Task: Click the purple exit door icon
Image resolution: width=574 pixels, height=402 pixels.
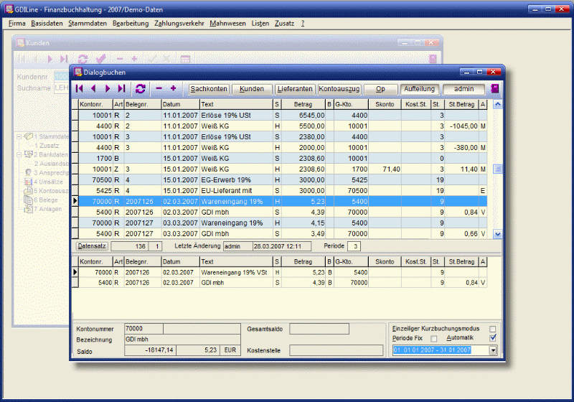Action: click(x=494, y=89)
